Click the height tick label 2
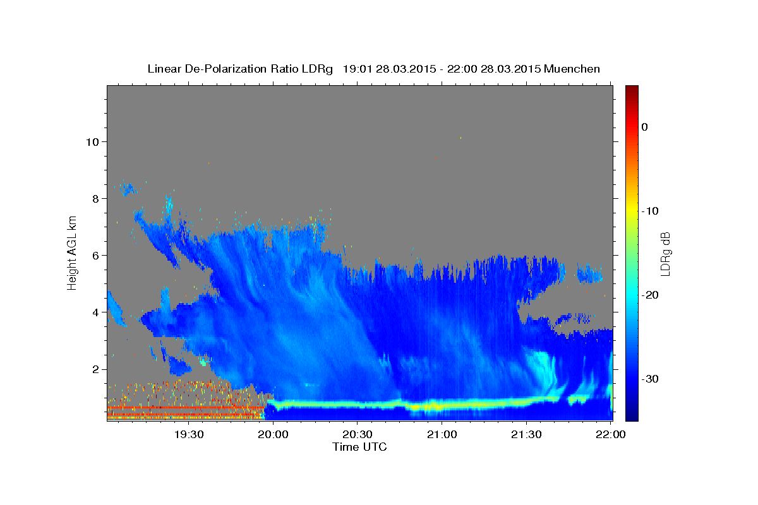The height and width of the screenshot is (505, 758). 97,369
